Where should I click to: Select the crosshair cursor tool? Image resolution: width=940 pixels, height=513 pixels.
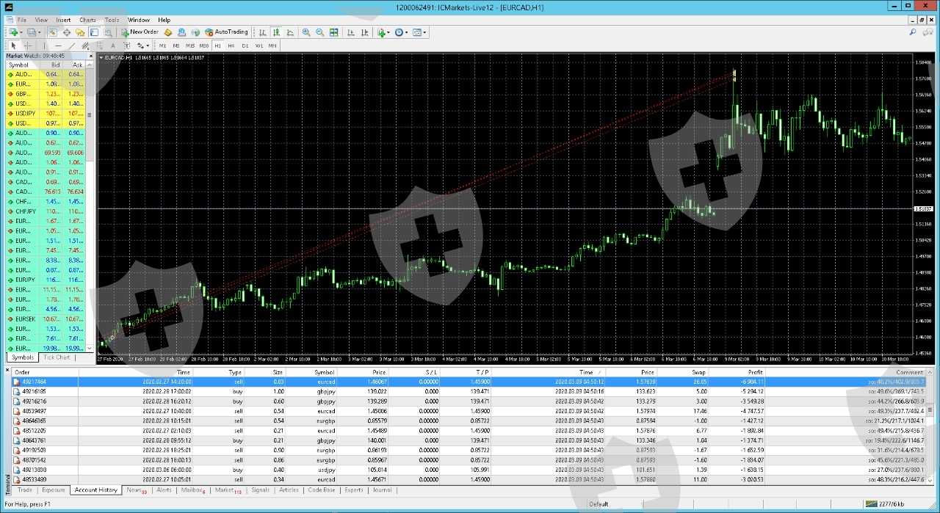[28, 46]
